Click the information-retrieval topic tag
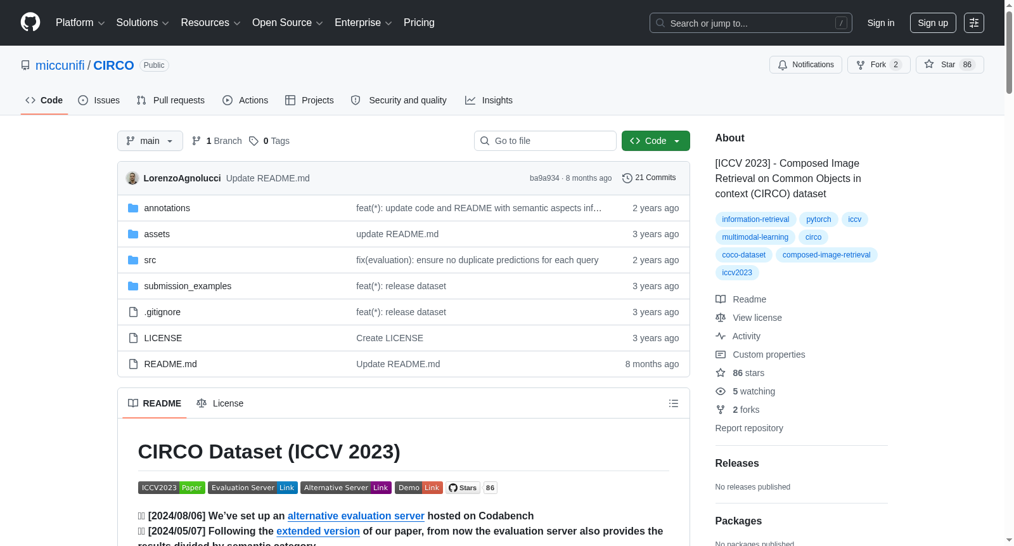 755,219
